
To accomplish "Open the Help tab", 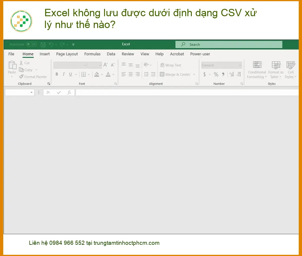I will click(x=160, y=54).
